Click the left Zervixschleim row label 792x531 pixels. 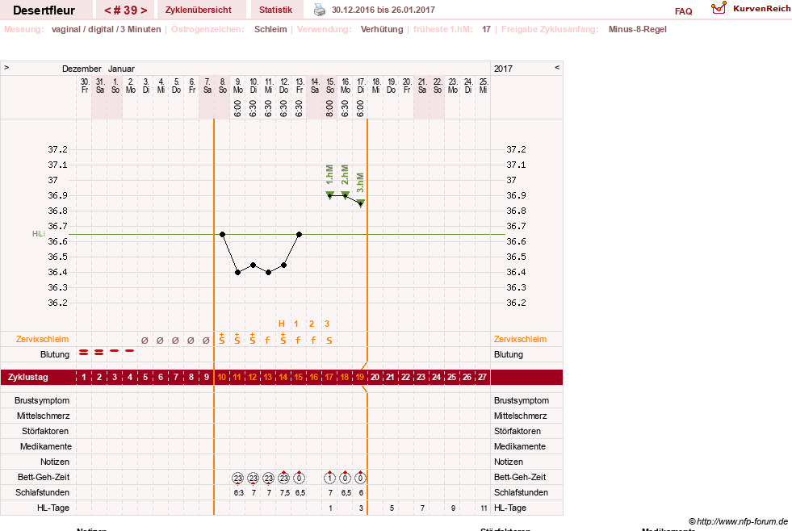click(x=43, y=339)
